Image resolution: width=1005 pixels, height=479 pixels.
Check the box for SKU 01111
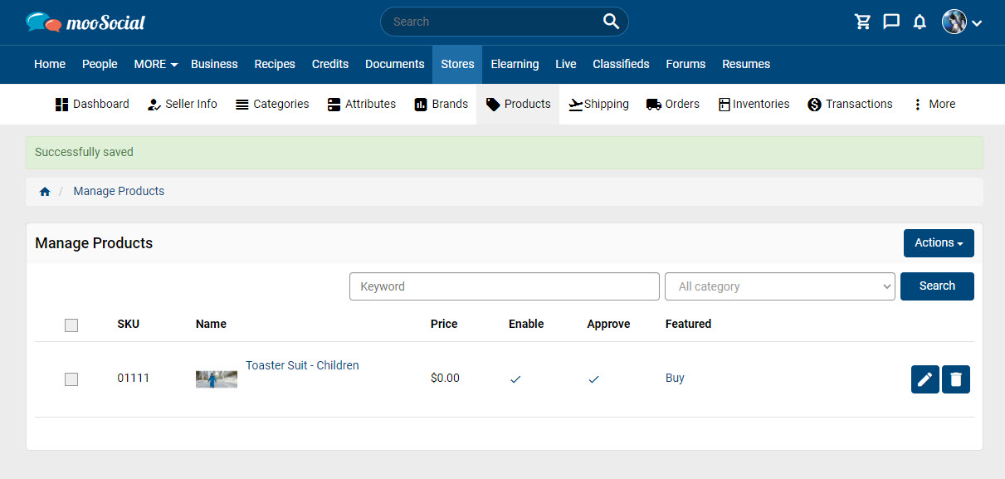[71, 379]
